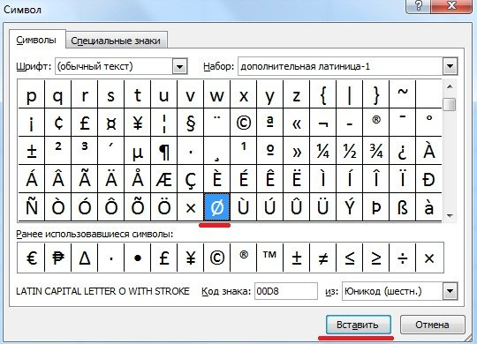
Task: Select the pilcrow ¶ paragraph symbol
Action: tap(164, 151)
